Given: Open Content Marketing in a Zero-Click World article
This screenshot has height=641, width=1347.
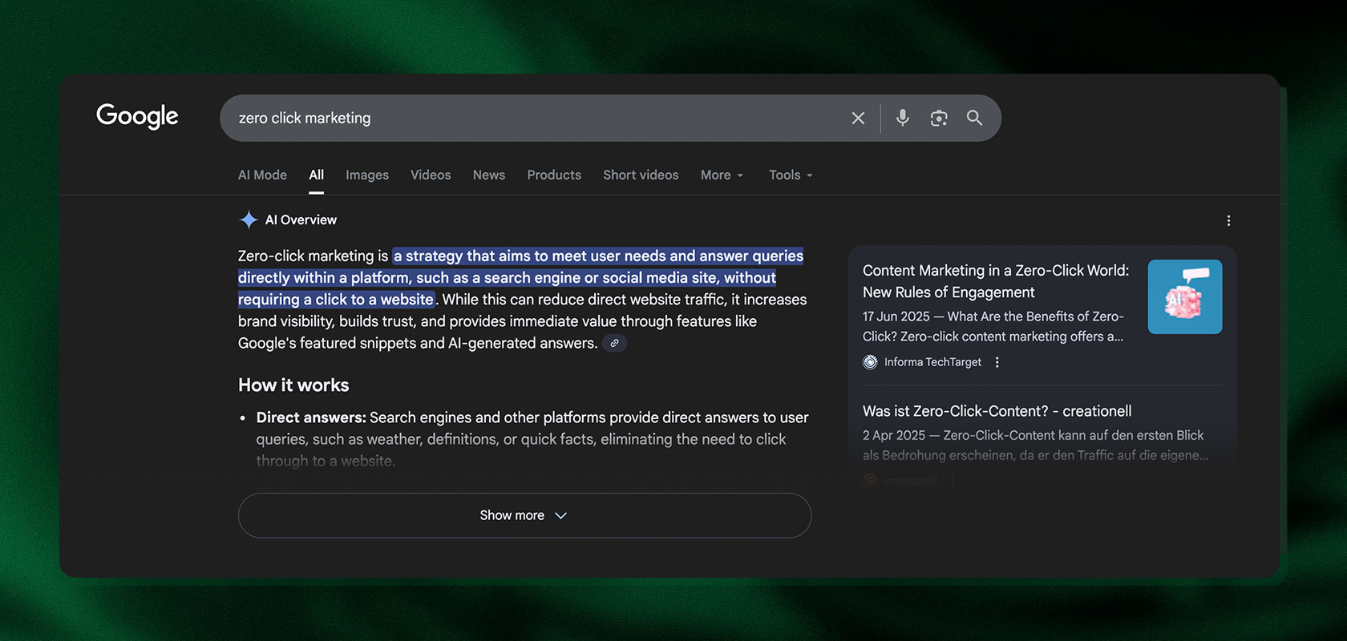Looking at the screenshot, I should [x=996, y=281].
